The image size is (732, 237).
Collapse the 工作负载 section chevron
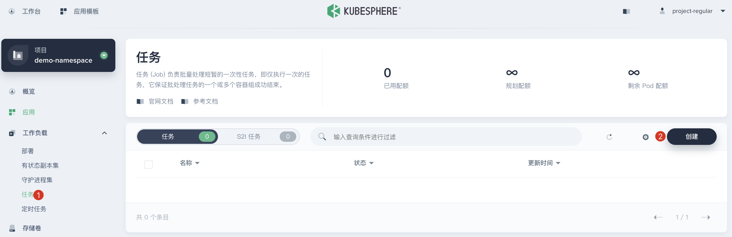coord(104,133)
